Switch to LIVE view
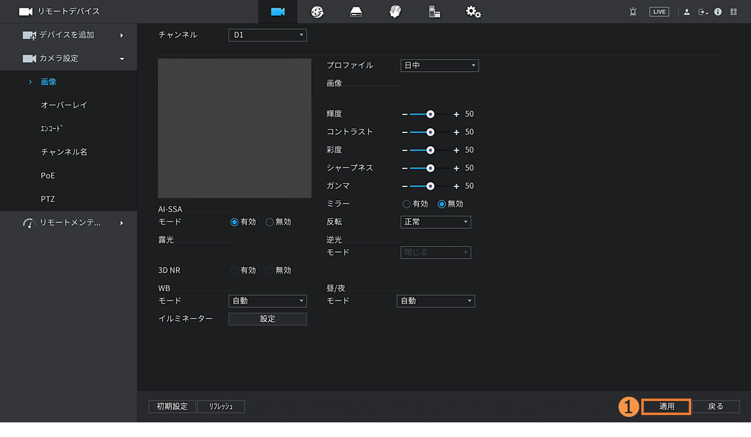This screenshot has height=437, width=751. click(x=659, y=12)
